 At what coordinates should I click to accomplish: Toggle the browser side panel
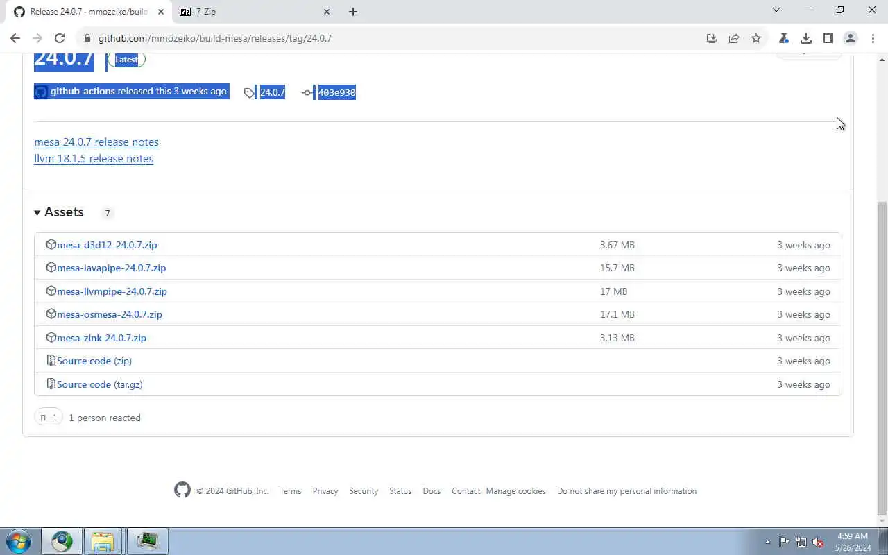point(828,38)
